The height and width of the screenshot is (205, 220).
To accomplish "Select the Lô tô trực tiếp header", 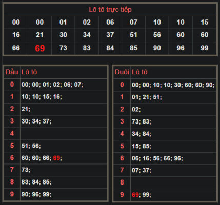I will tap(110, 10).
